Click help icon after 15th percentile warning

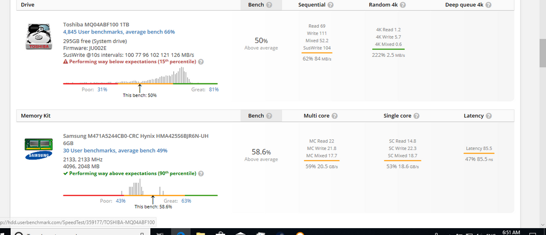point(201,62)
